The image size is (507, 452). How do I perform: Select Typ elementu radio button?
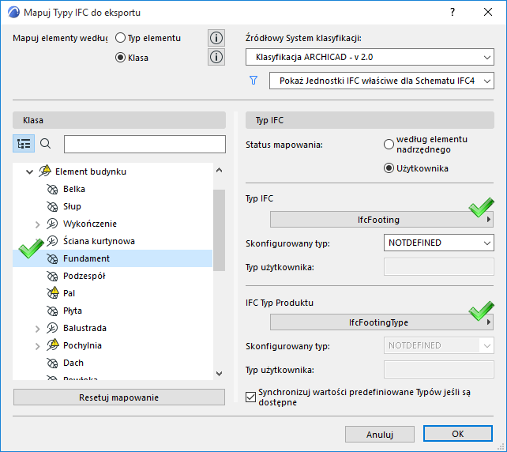[x=120, y=38]
